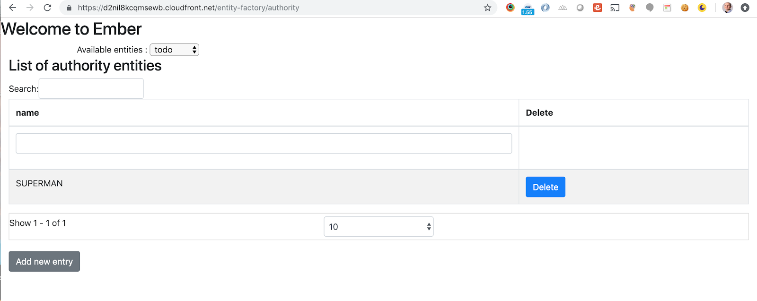Open the page size dropdown showing 10
757x301 pixels.
click(x=378, y=227)
